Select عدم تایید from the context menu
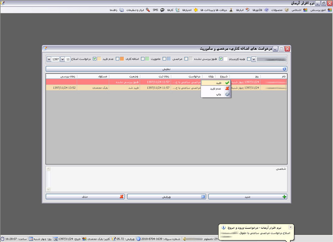The width and height of the screenshot is (333, 242). click(x=216, y=88)
